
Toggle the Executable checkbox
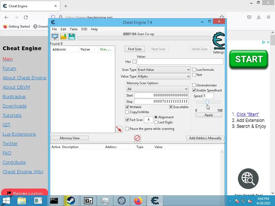point(171,107)
